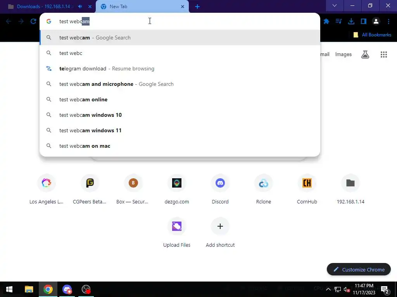Toggle the side panel icon

364,22
